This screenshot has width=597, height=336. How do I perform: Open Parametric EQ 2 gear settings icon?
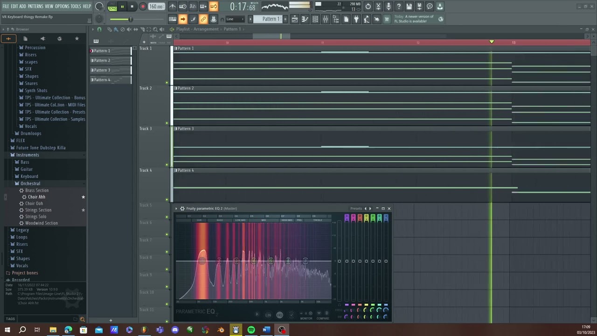tap(182, 209)
